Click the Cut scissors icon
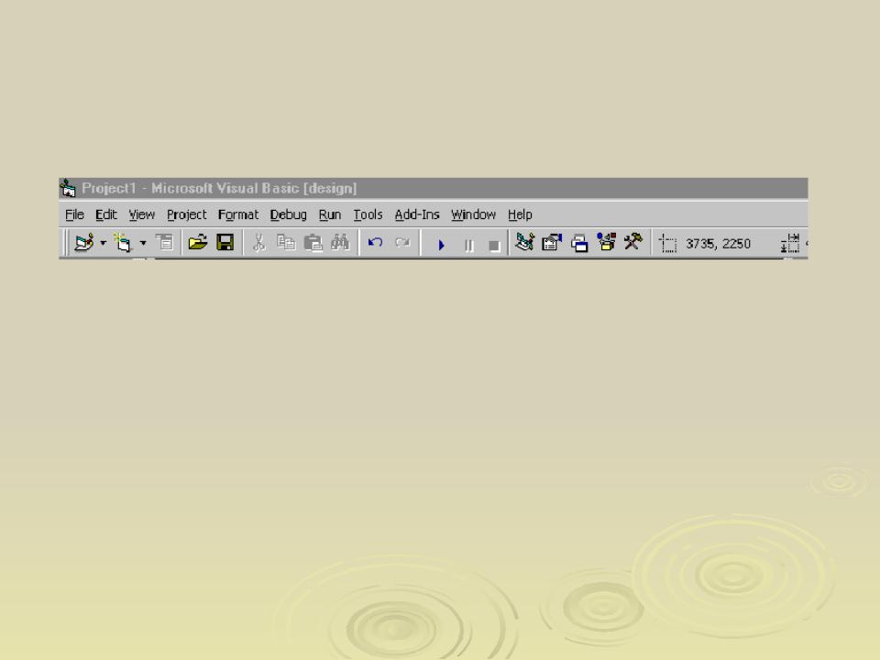 pos(258,242)
